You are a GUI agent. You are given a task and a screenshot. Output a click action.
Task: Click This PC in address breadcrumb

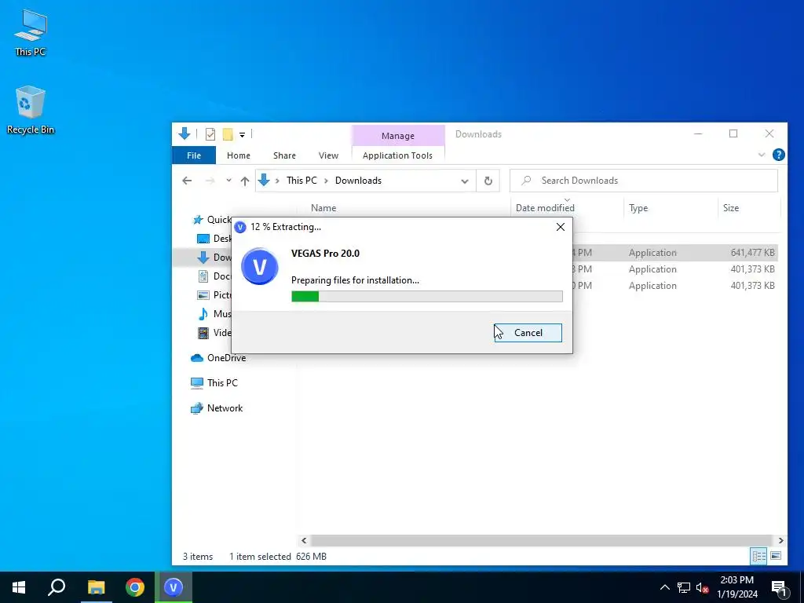(x=301, y=181)
